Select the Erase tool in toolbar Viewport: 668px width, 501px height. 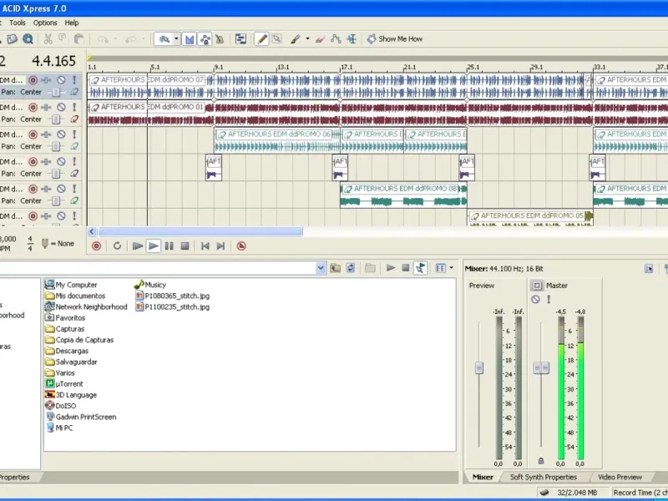(319, 38)
